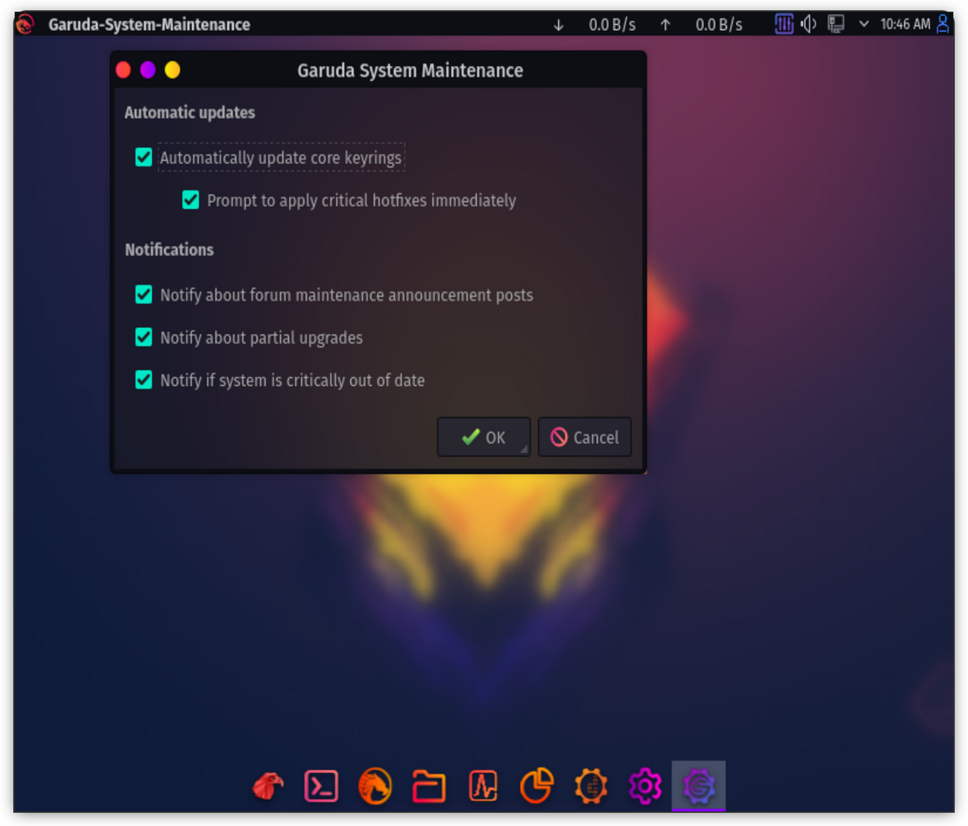The height and width of the screenshot is (826, 968).
Task: Open the magenta gear settings icon
Action: tap(645, 786)
